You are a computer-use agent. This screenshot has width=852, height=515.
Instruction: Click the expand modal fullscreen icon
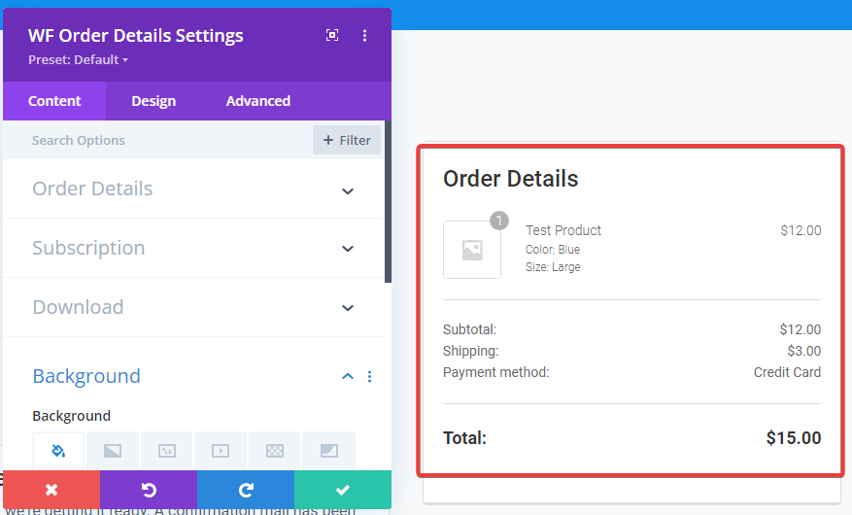pyautogui.click(x=332, y=35)
